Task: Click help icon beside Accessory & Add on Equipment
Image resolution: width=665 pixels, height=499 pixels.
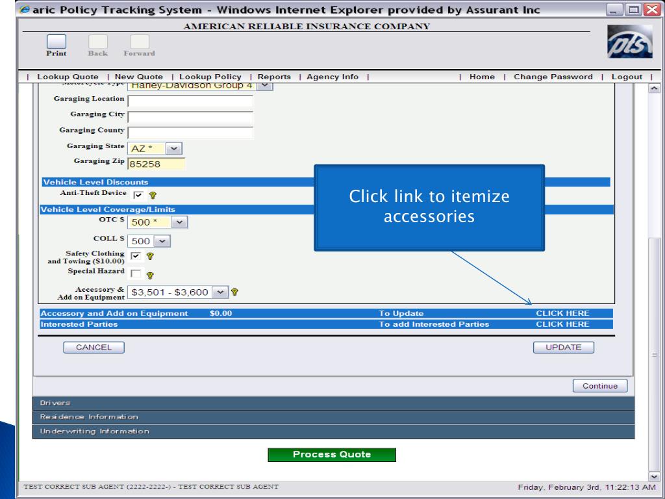Action: pos(234,292)
